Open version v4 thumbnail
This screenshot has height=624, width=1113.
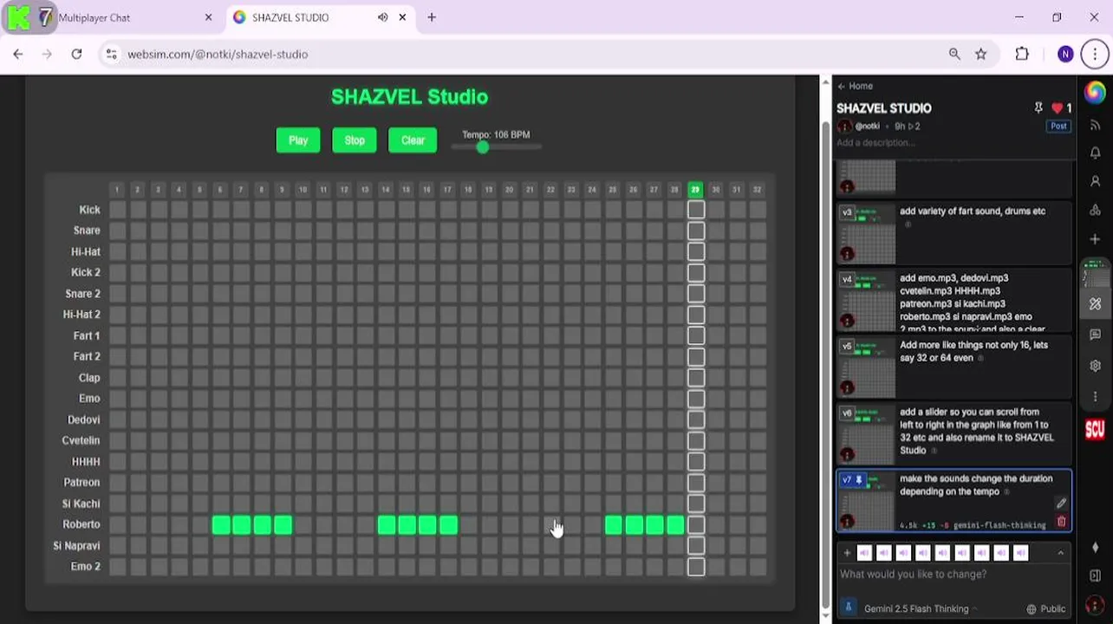pyautogui.click(x=868, y=301)
